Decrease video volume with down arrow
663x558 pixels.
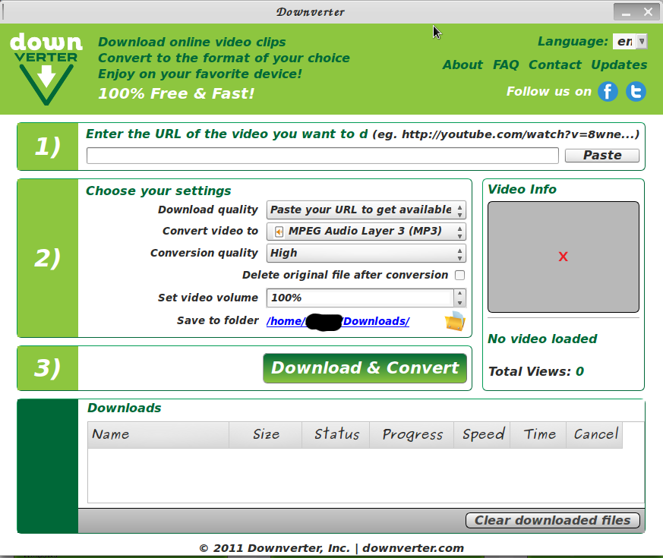coord(459,303)
